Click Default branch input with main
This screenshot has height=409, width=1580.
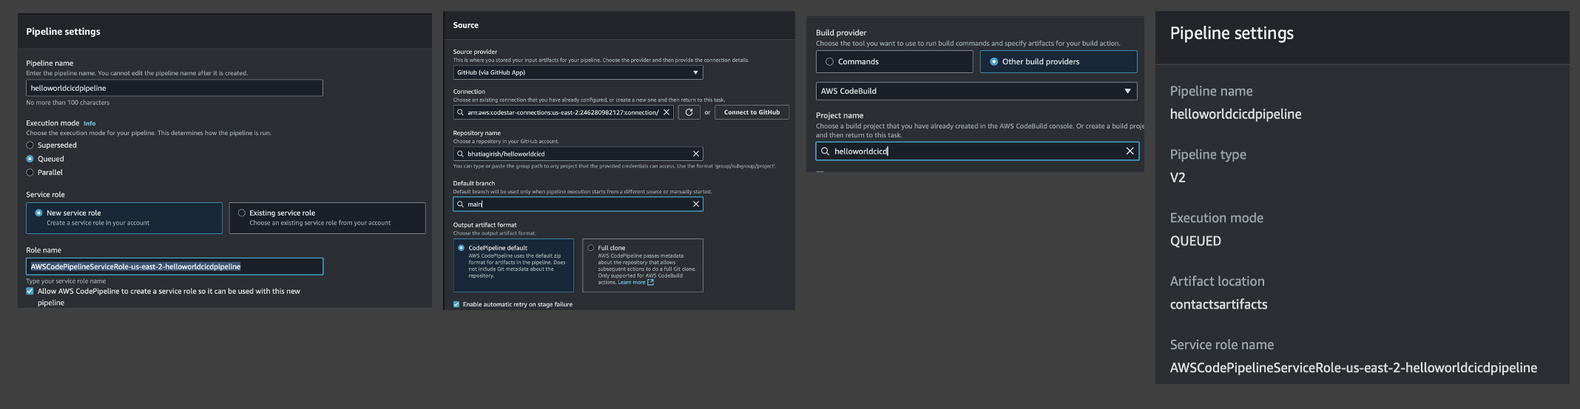click(578, 204)
